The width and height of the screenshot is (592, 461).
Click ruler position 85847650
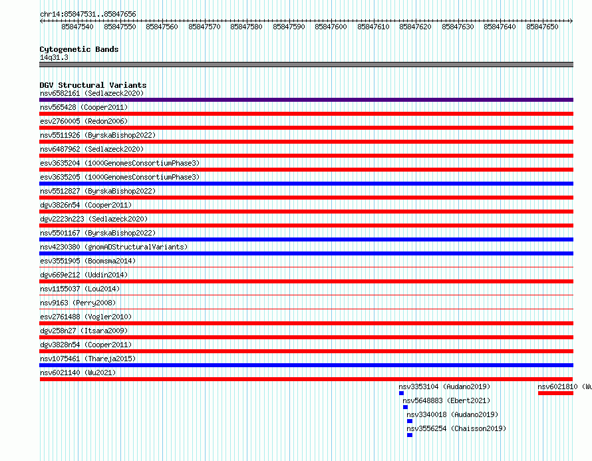point(542,27)
